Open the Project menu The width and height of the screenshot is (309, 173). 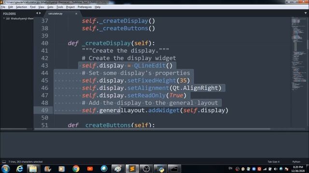70,7
